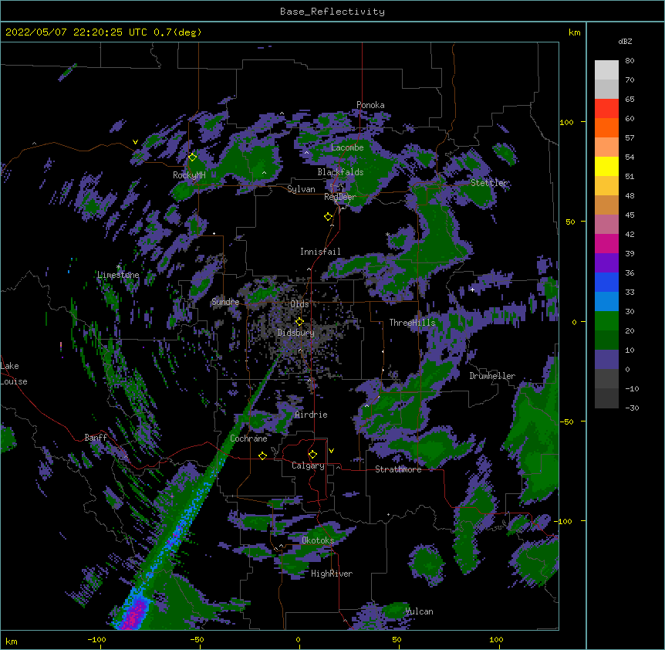Click the yellow 54 dBZ legend swatch

[606, 166]
